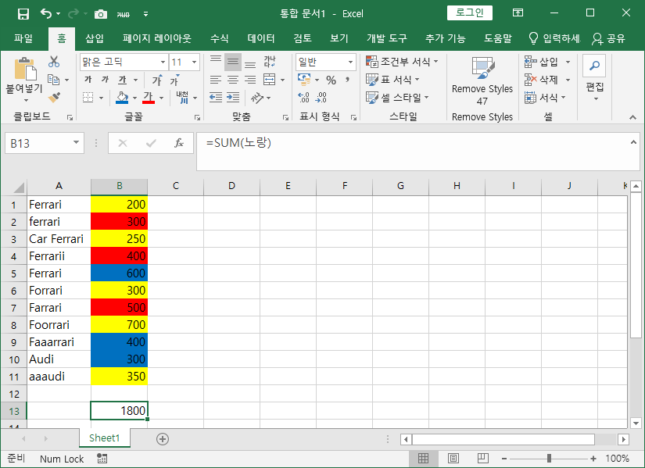
Task: Switch to the 수식 ribbon tab
Action: tap(219, 38)
